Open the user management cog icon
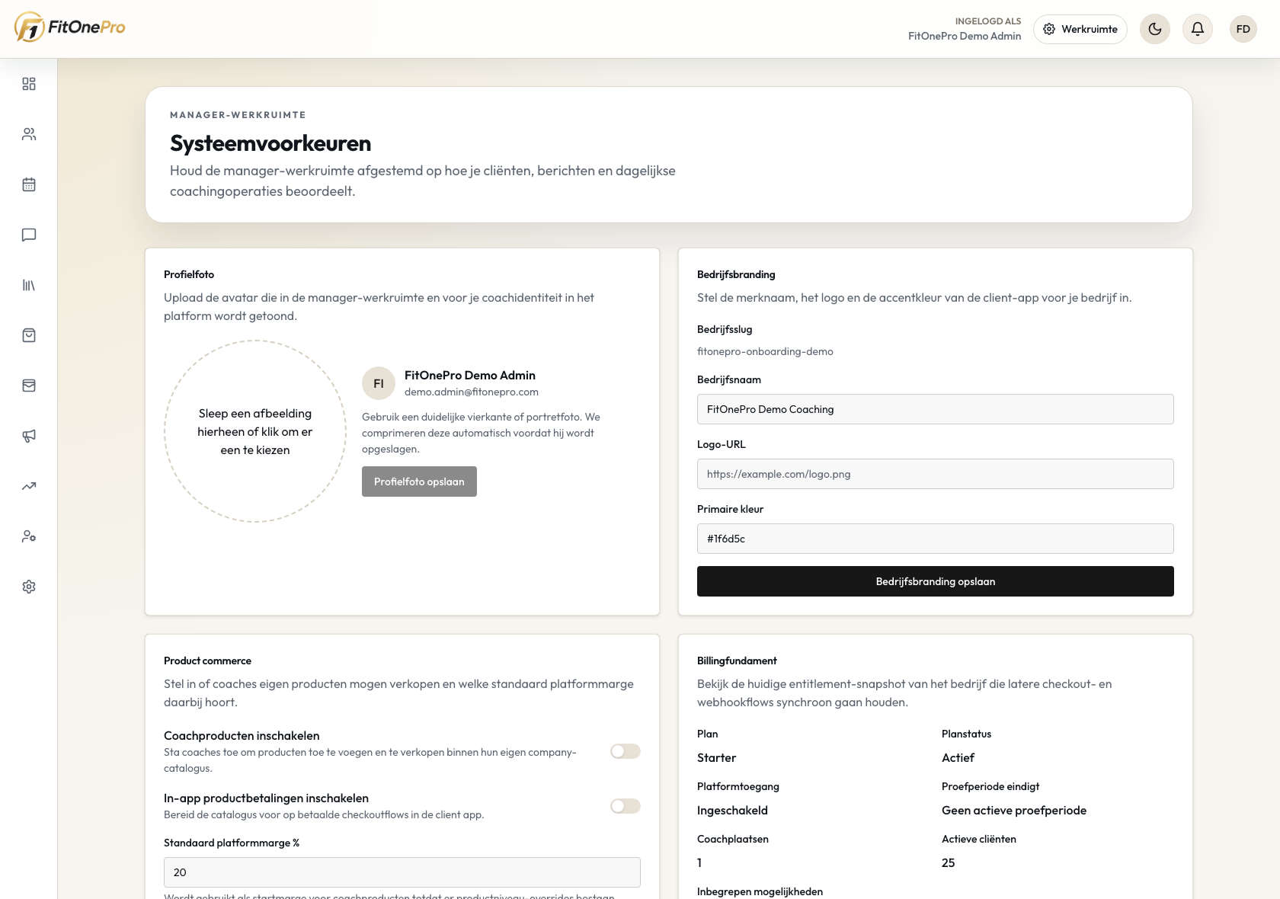This screenshot has width=1280, height=899. coord(29,536)
